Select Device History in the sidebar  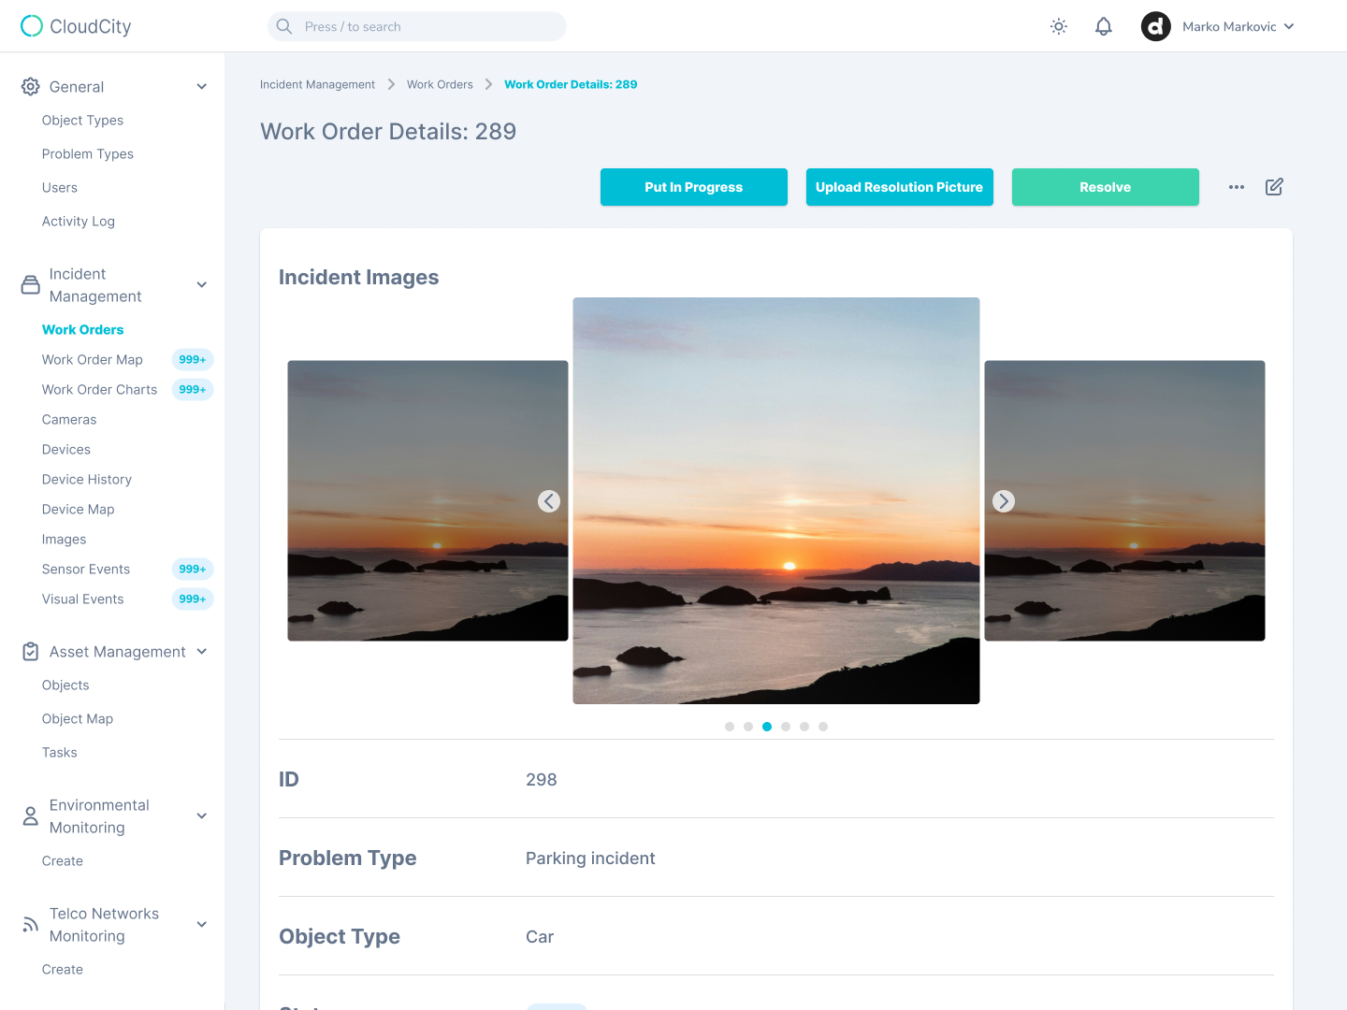pos(86,479)
